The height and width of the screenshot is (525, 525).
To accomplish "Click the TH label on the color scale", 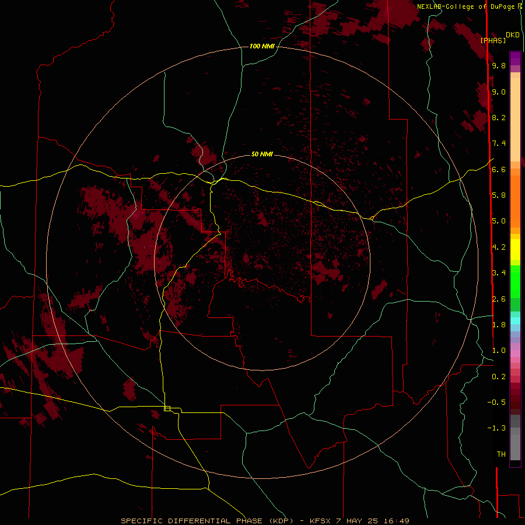I will 501,454.
